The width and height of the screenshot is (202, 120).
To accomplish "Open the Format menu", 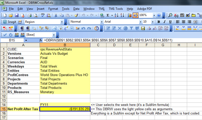I will (53, 9).
